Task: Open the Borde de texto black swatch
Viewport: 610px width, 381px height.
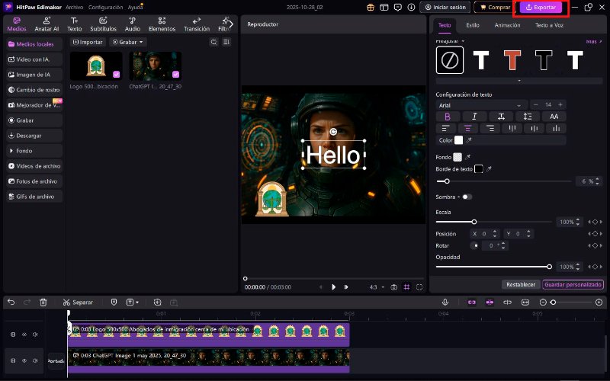Action: 479,168
